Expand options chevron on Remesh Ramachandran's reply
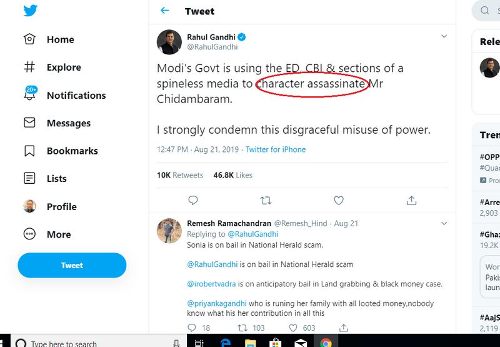500x347 pixels. (x=444, y=223)
